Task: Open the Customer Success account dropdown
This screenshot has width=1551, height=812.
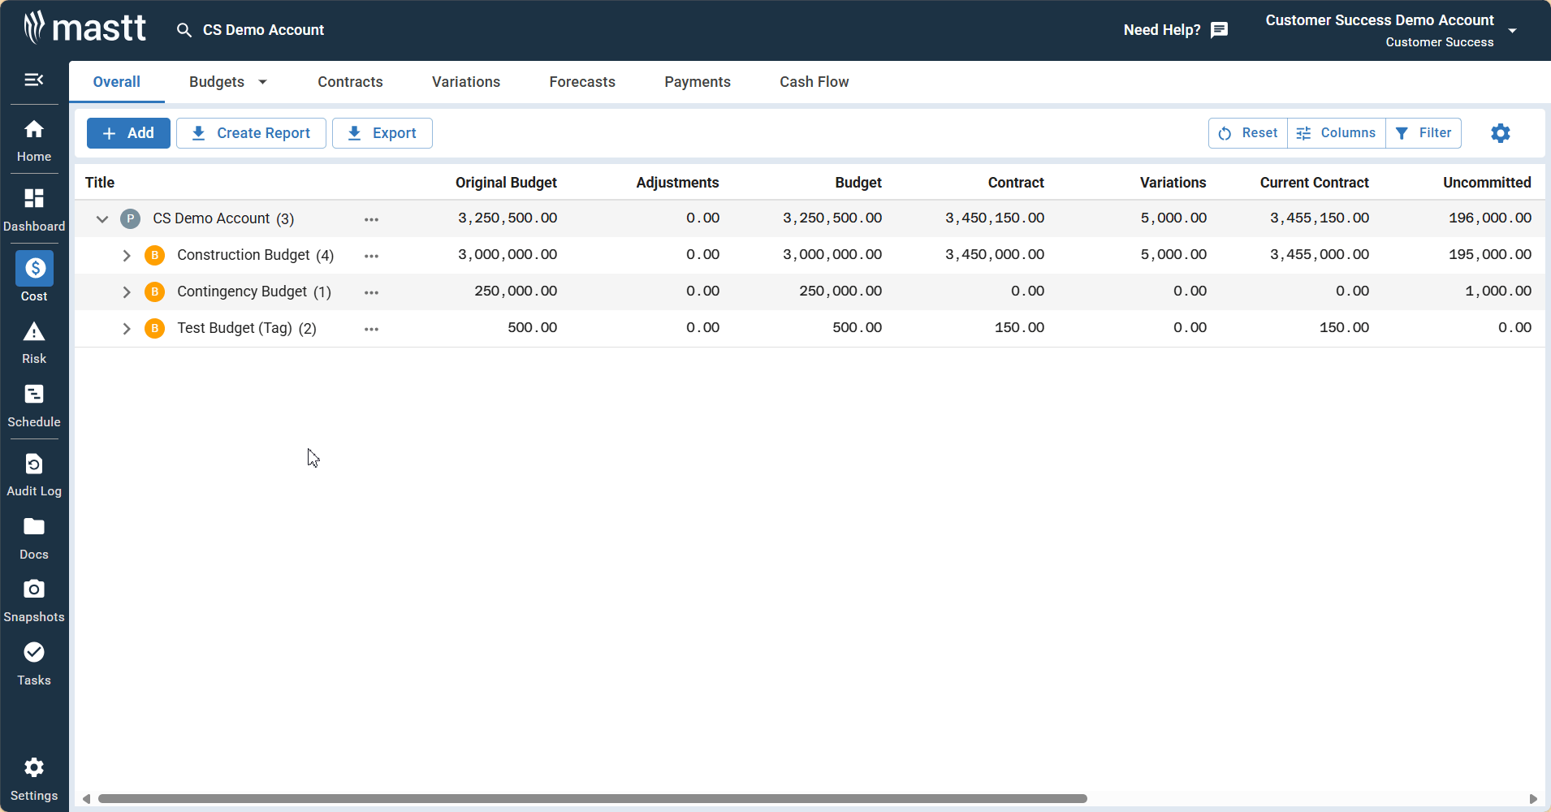Action: (x=1512, y=31)
